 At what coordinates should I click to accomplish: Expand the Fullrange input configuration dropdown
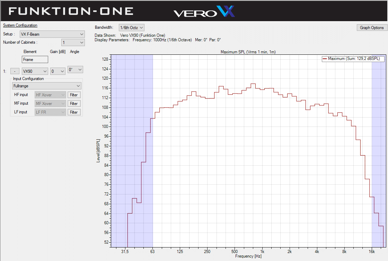pos(46,86)
